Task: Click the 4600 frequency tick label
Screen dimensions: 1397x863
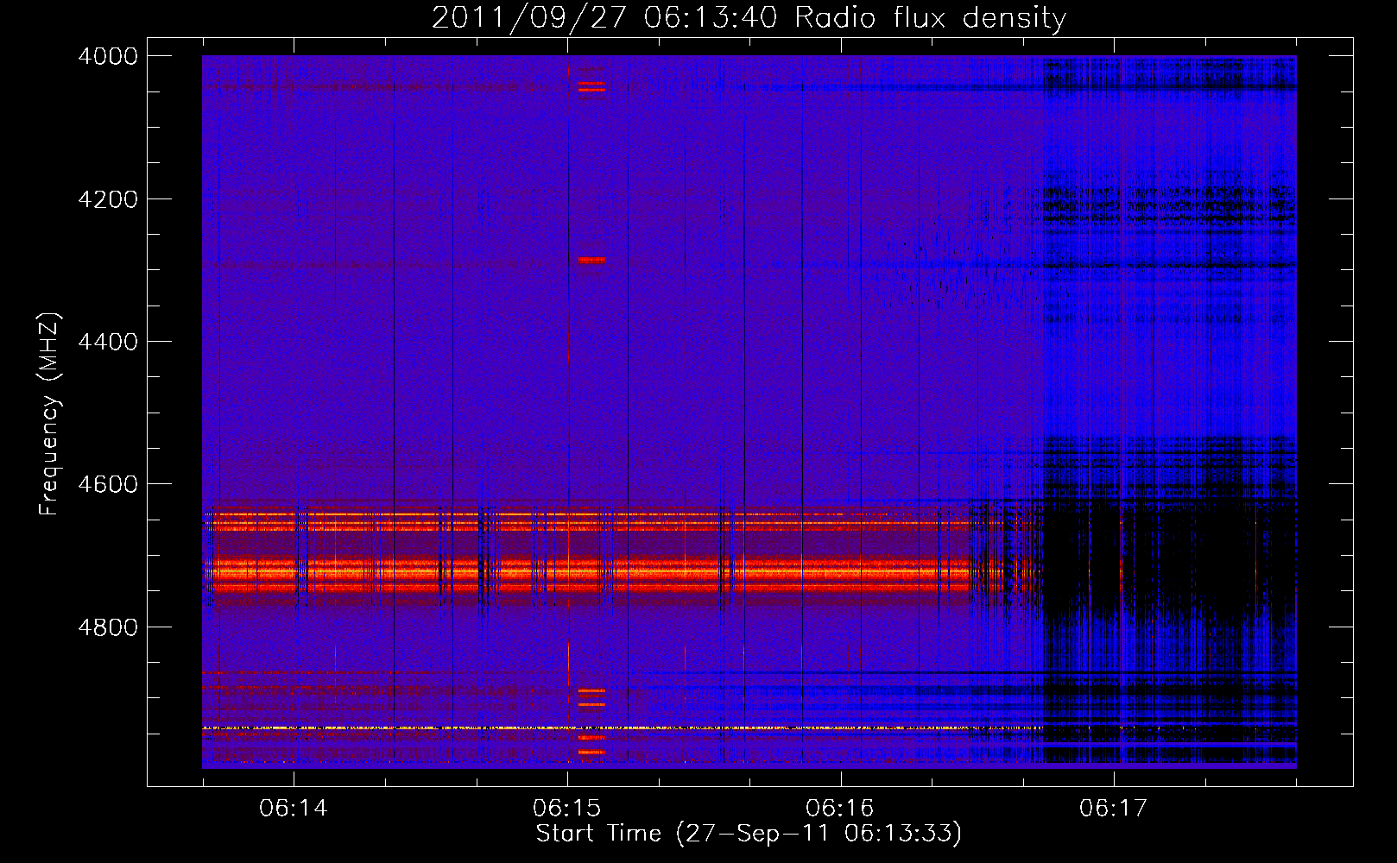Action: [108, 484]
